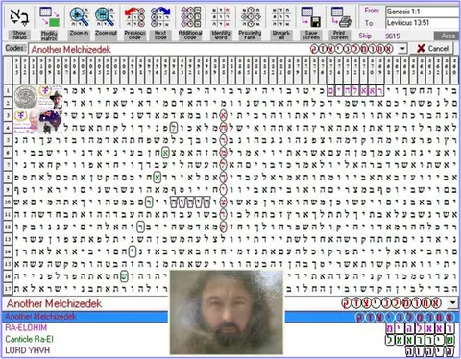461x359 pixels.
Task: Click the bearded man portrait photo
Action: [226, 313]
